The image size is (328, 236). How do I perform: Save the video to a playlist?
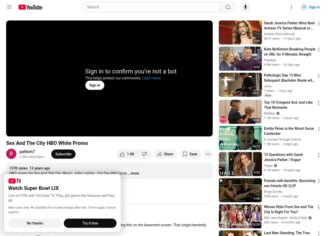190,154
